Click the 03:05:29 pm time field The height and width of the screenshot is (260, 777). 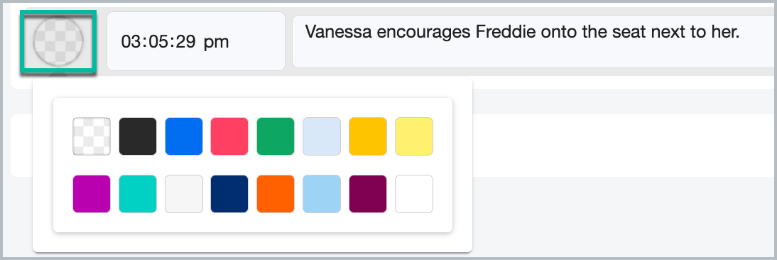(196, 42)
